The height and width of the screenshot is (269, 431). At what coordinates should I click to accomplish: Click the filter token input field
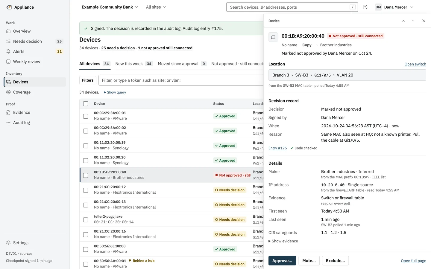coord(181,80)
